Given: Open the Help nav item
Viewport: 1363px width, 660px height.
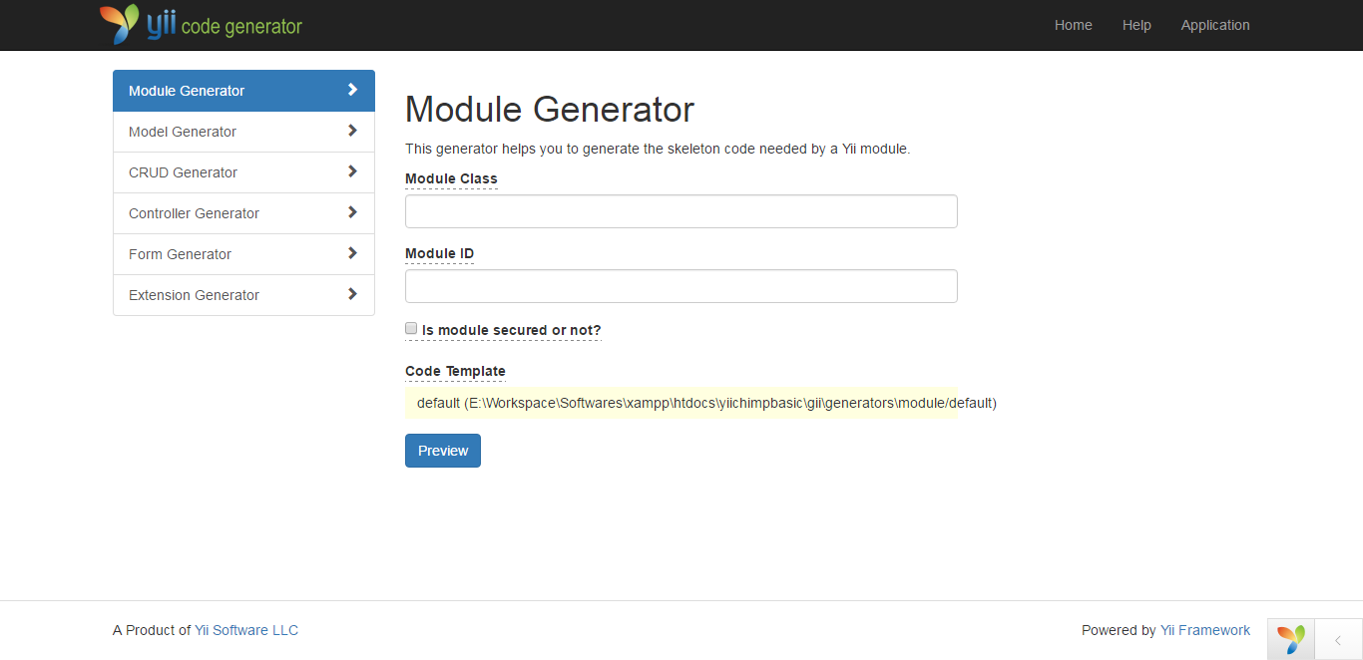Looking at the screenshot, I should [1136, 25].
